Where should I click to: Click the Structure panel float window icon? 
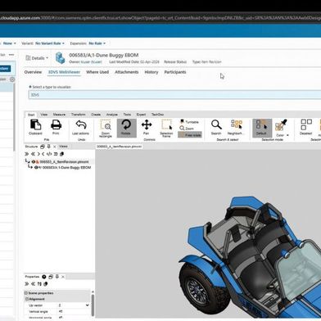(x=43, y=147)
